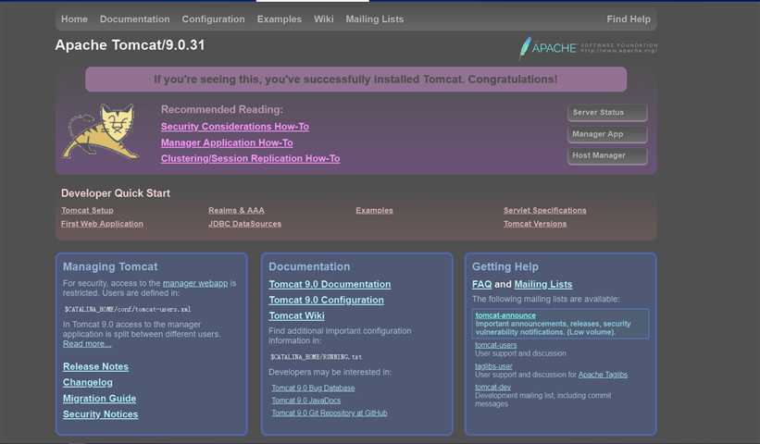Open the Changelog link

pos(88,383)
